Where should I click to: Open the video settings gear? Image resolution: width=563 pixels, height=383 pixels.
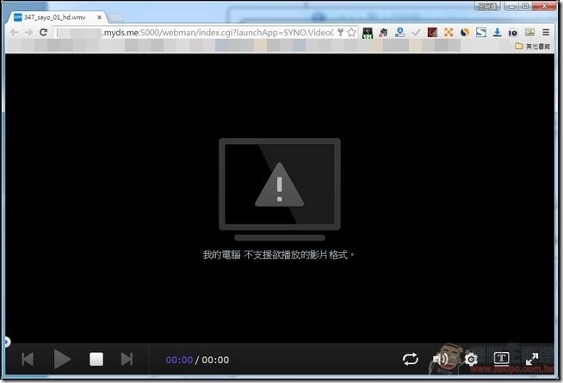click(x=471, y=359)
